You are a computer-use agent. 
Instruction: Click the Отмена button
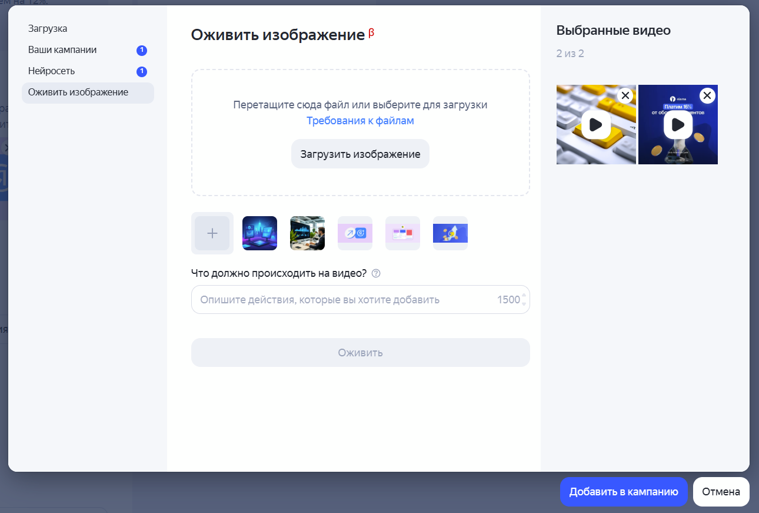721,492
